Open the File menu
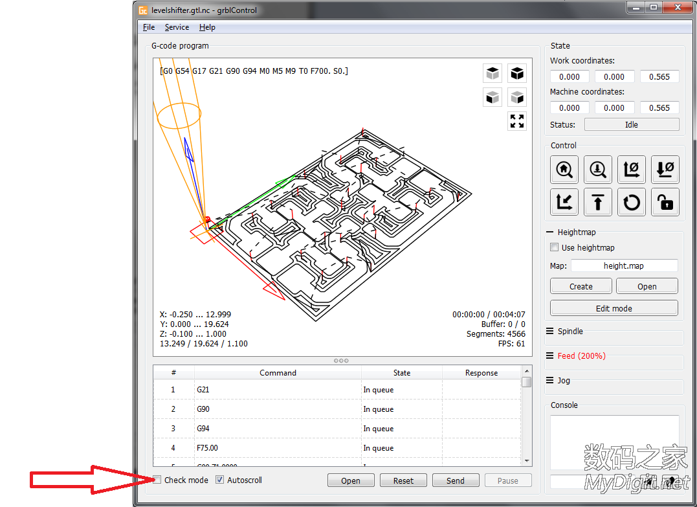Screen dimensions: 697x507 (149, 27)
